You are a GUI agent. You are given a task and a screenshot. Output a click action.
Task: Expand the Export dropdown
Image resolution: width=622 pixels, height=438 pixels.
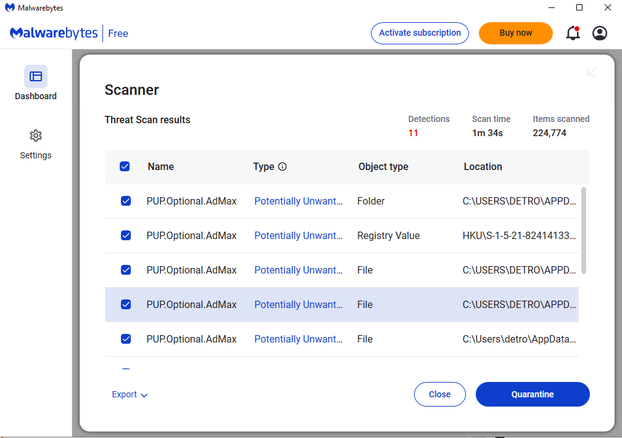click(130, 394)
